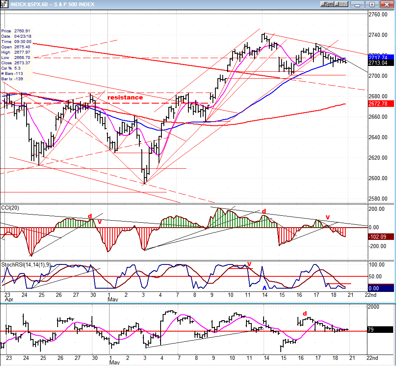
Task: Toggle the Sym link checkbox
Action: point(327,4)
